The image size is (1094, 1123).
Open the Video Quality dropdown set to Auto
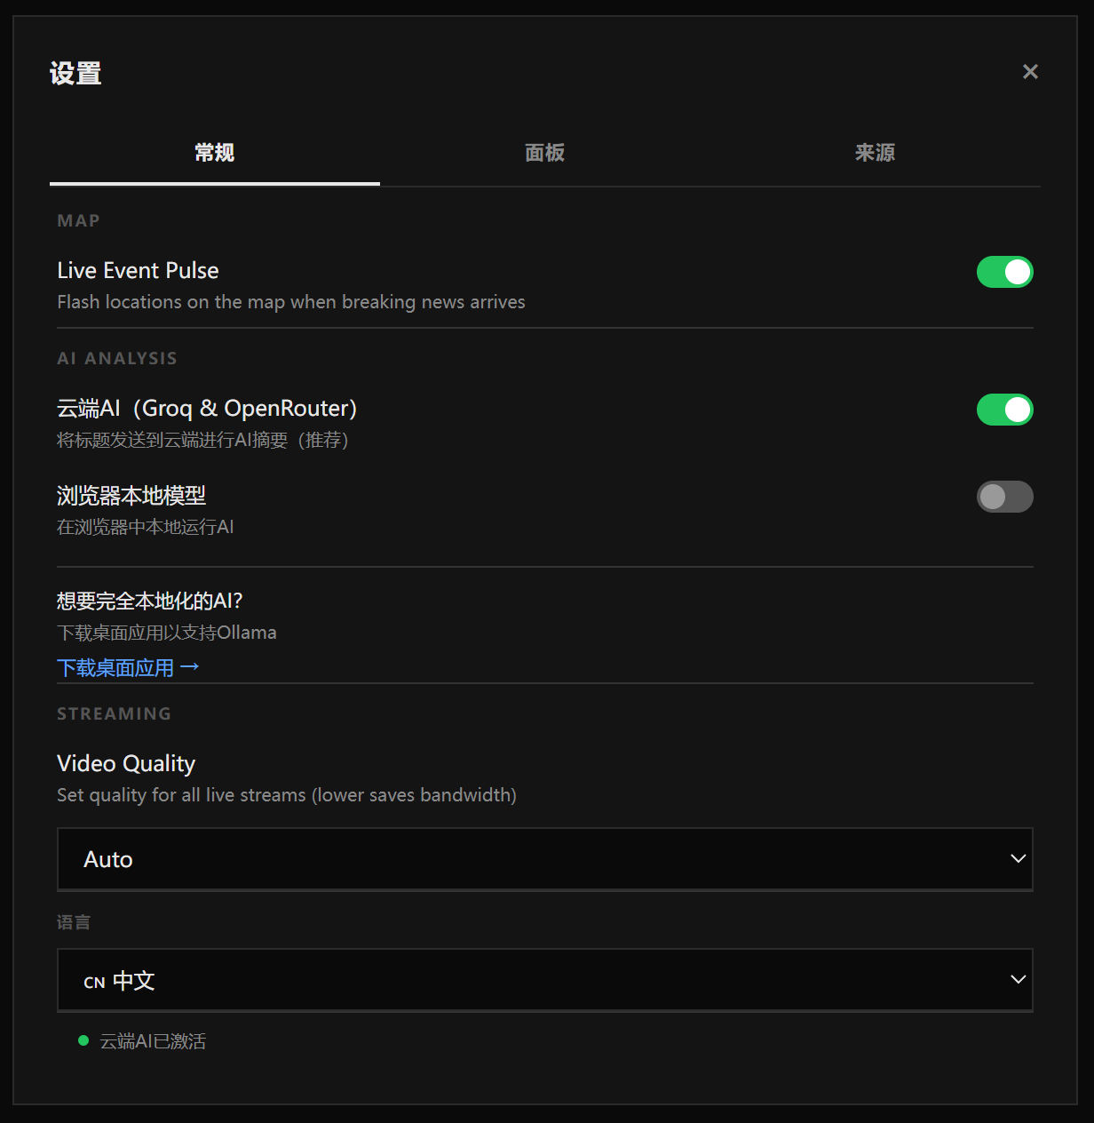tap(544, 858)
